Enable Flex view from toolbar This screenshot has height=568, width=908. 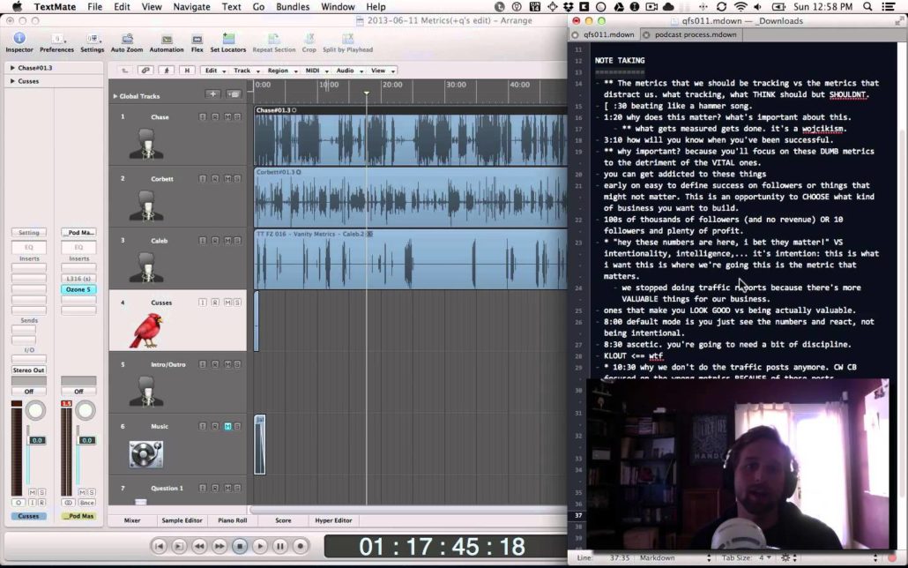click(x=197, y=40)
